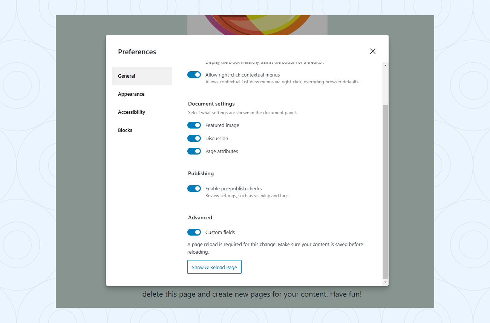The height and width of the screenshot is (323, 490).
Task: Click 'Review settings, such as visibility and tags.' text
Action: coord(247,196)
